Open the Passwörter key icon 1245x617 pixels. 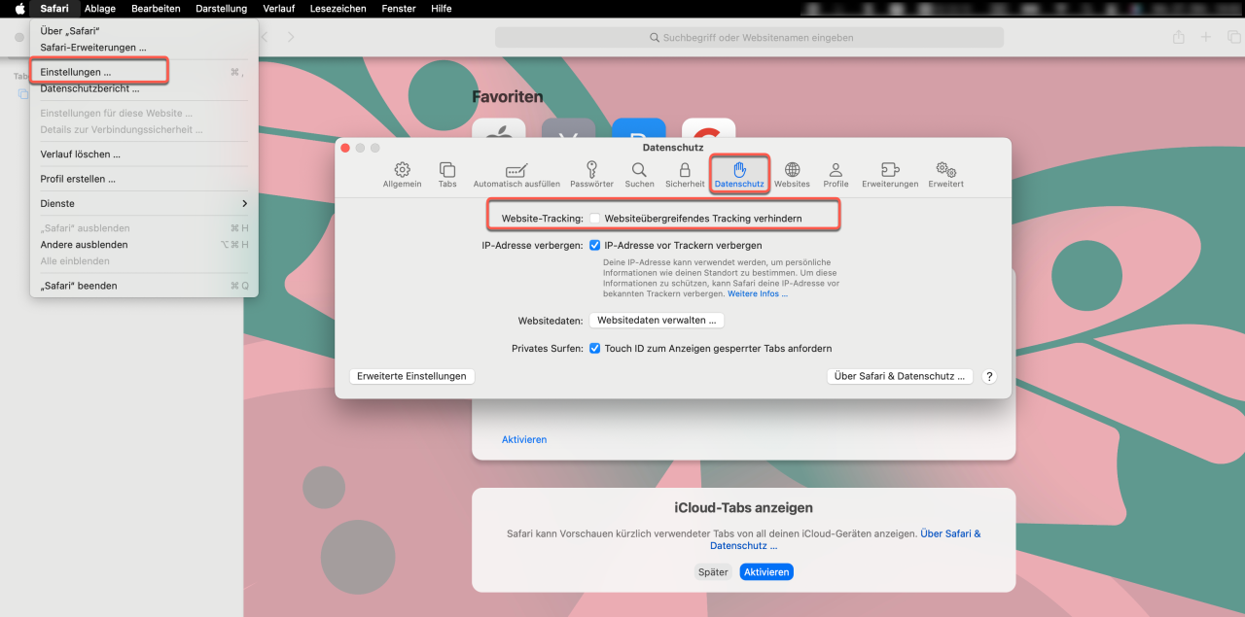(x=591, y=174)
